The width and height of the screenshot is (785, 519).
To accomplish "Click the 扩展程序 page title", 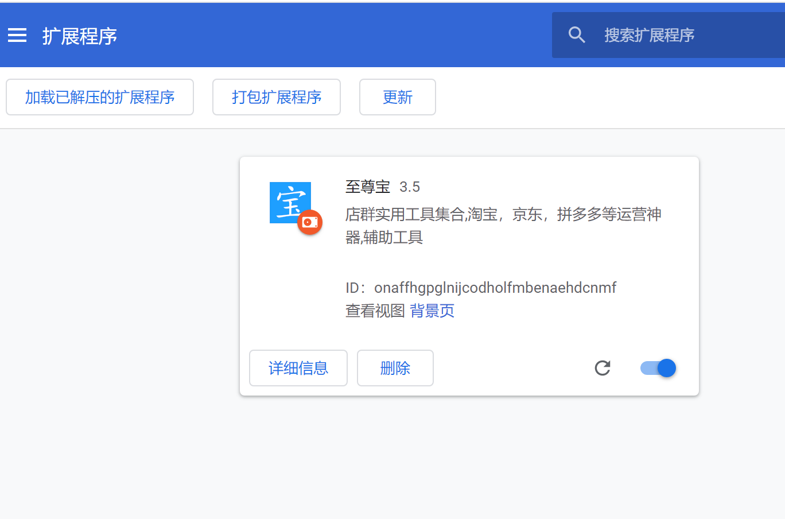I will click(x=80, y=36).
